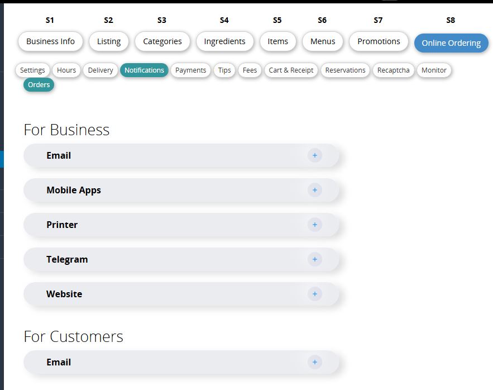Select the Ingredients step tab

tap(224, 41)
